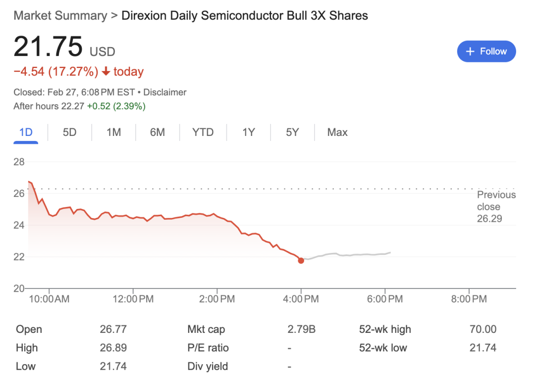Screen dimensions: 535x380
Task: Select the 1D time range tab
Action: (x=26, y=132)
